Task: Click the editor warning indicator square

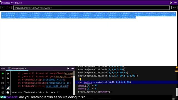Action: pyautogui.click(x=177, y=67)
